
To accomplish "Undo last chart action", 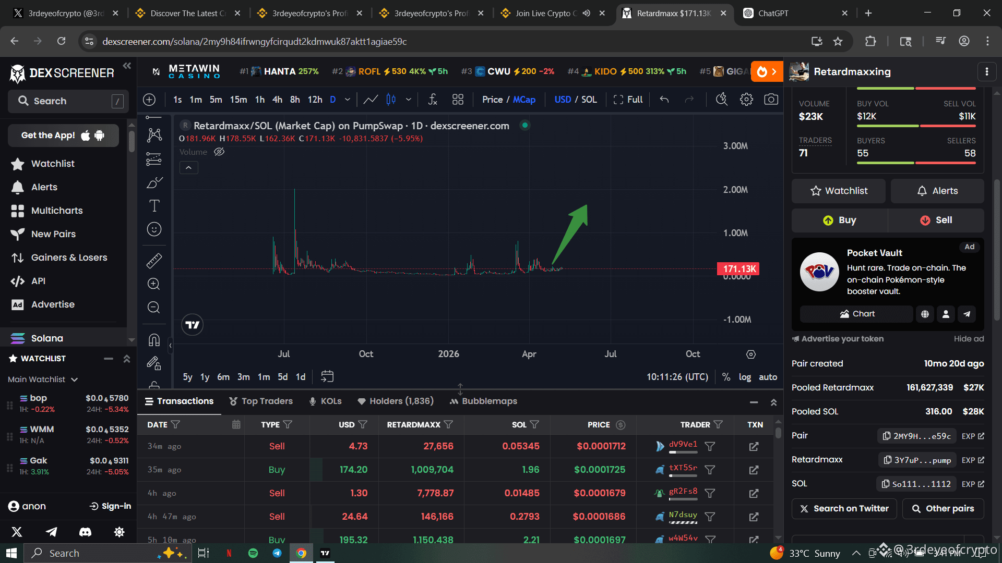I will tap(664, 100).
